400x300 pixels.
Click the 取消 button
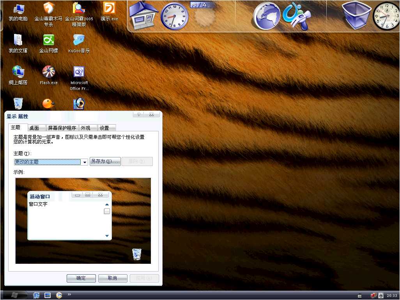[x=113, y=278]
